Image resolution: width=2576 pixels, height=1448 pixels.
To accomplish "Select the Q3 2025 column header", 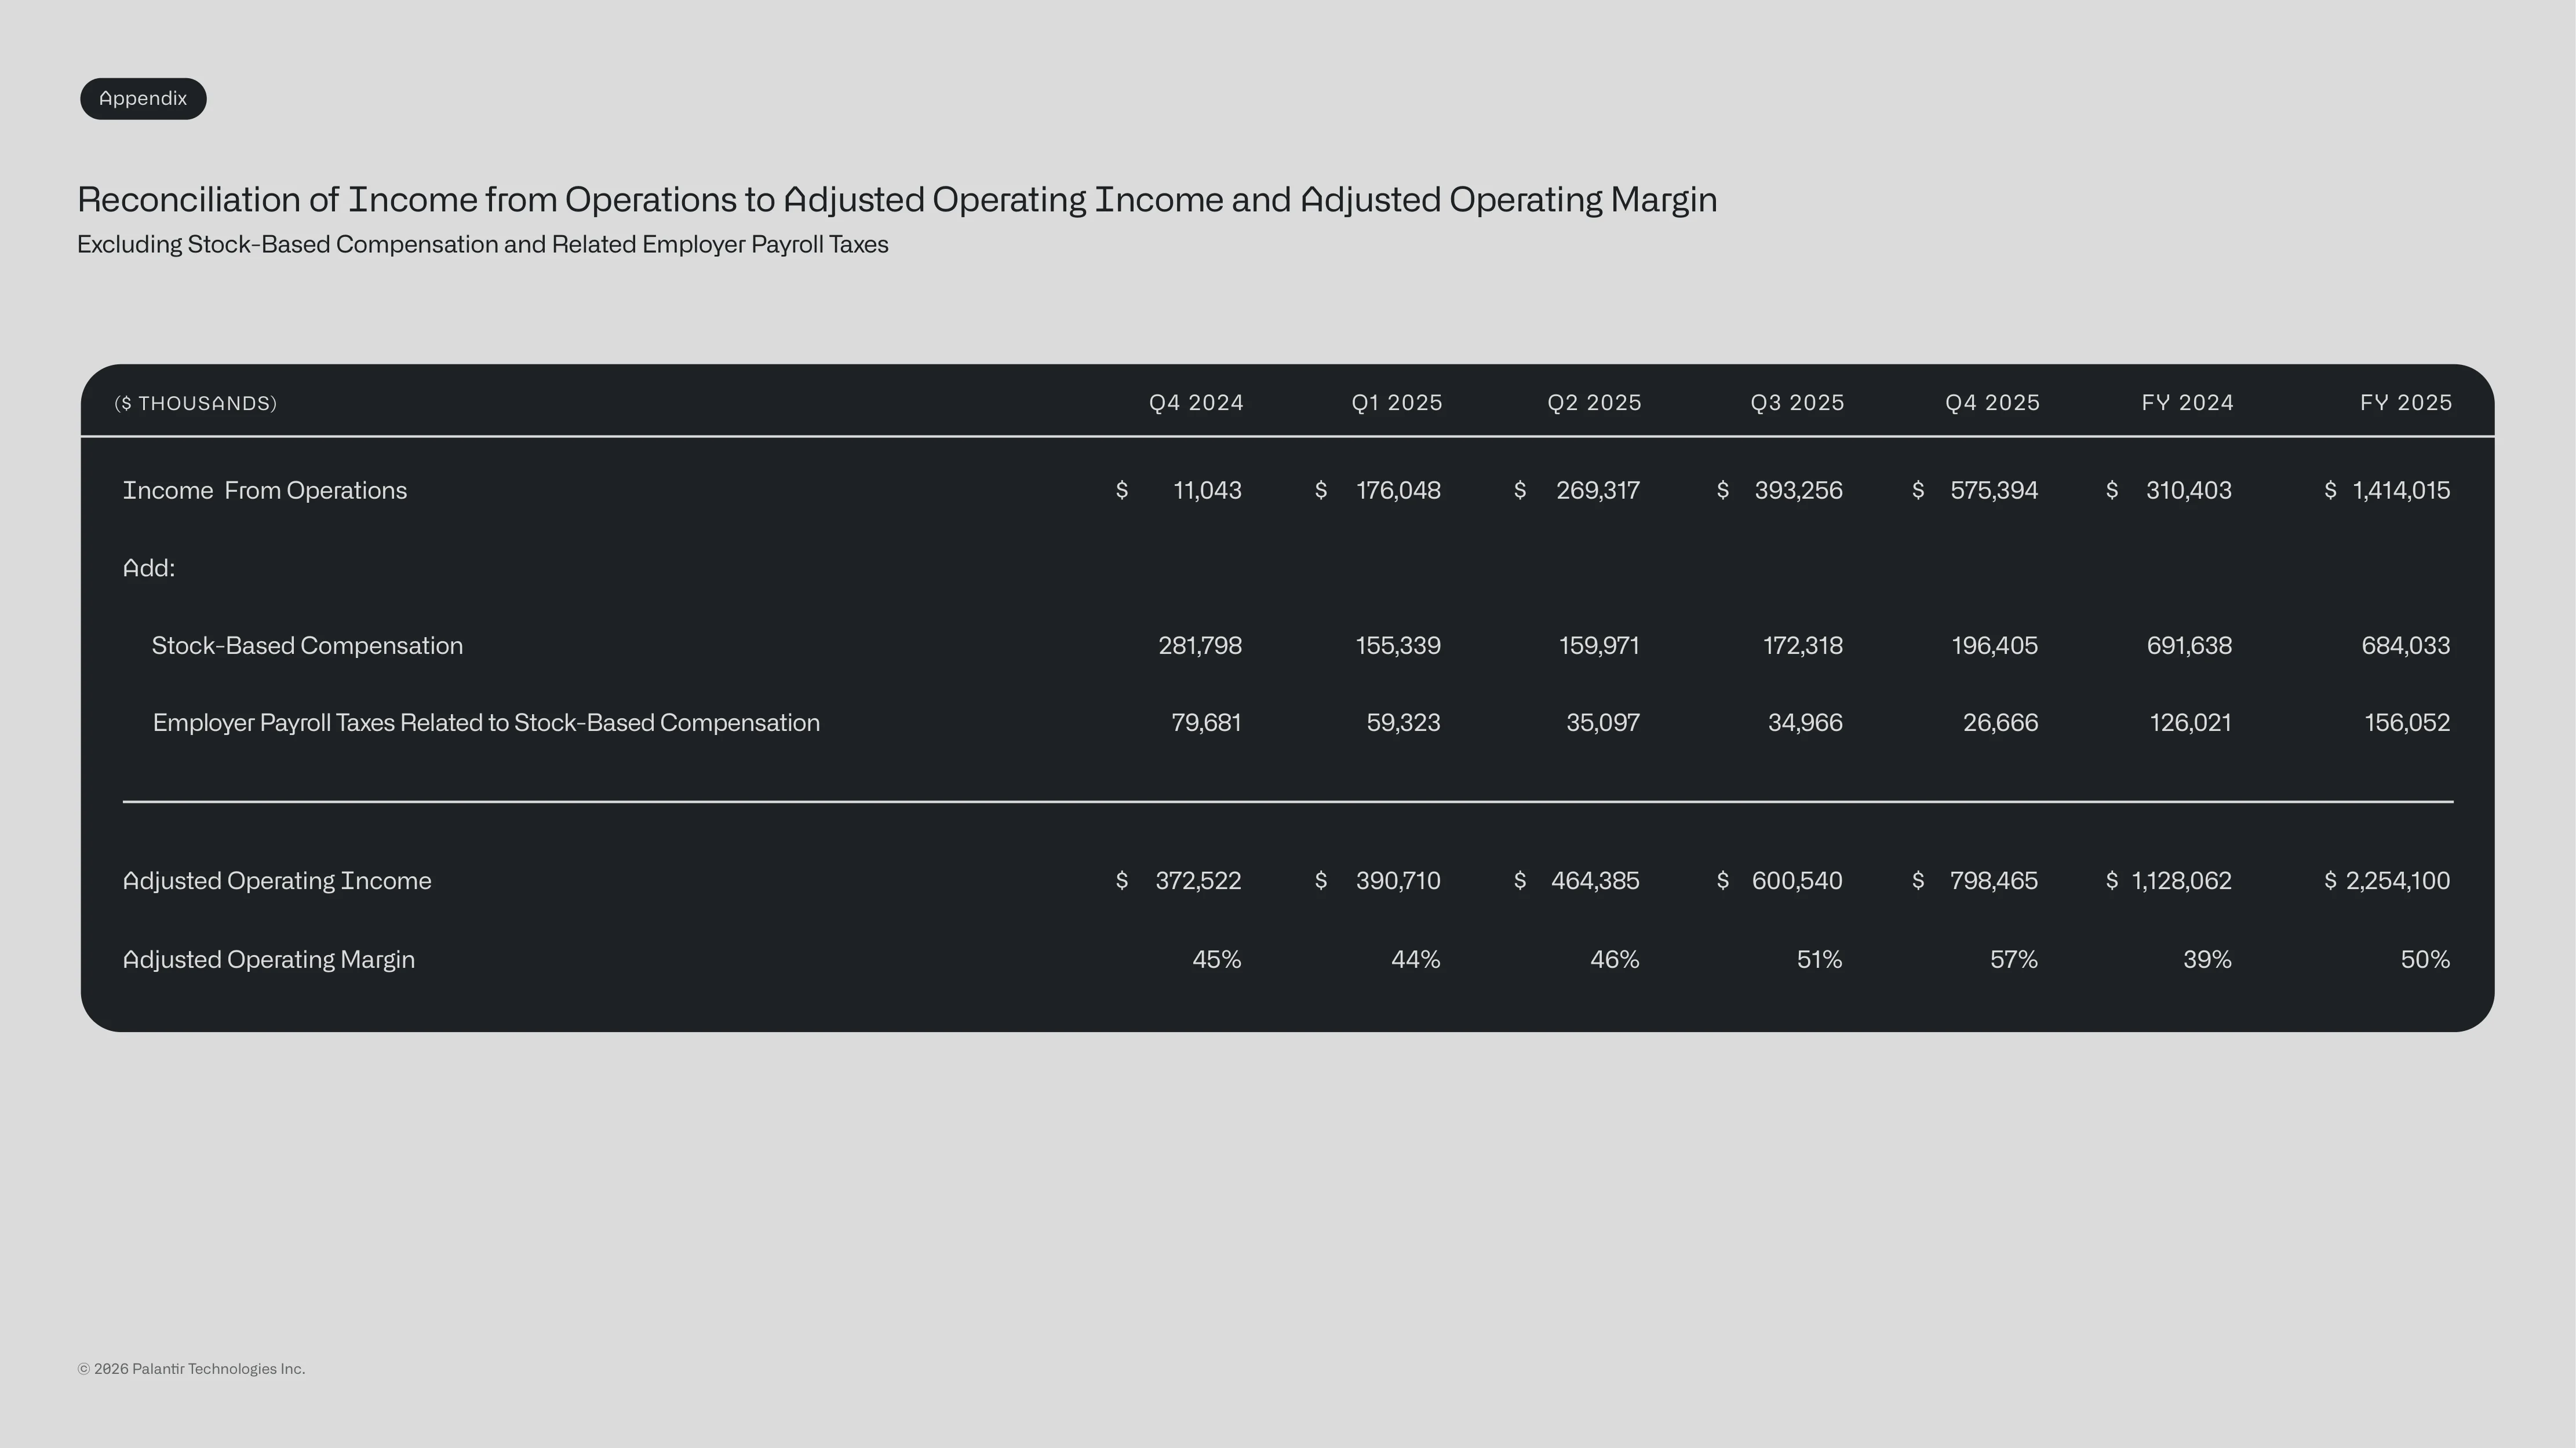I will [x=1797, y=403].
